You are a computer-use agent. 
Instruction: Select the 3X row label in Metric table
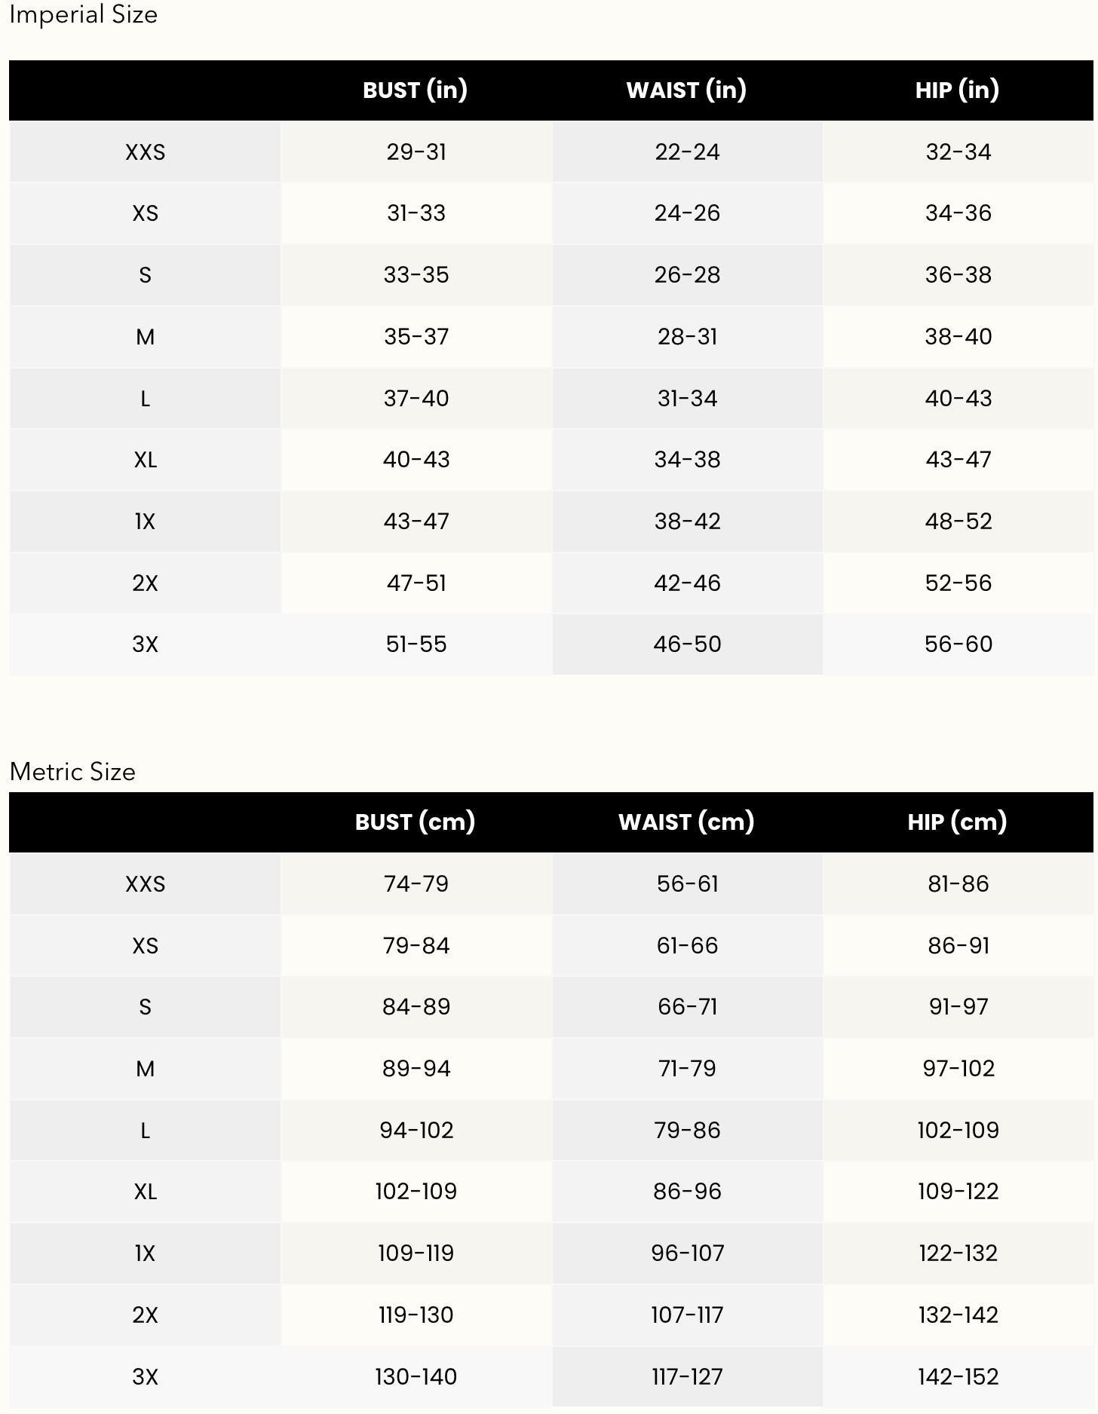point(145,1377)
